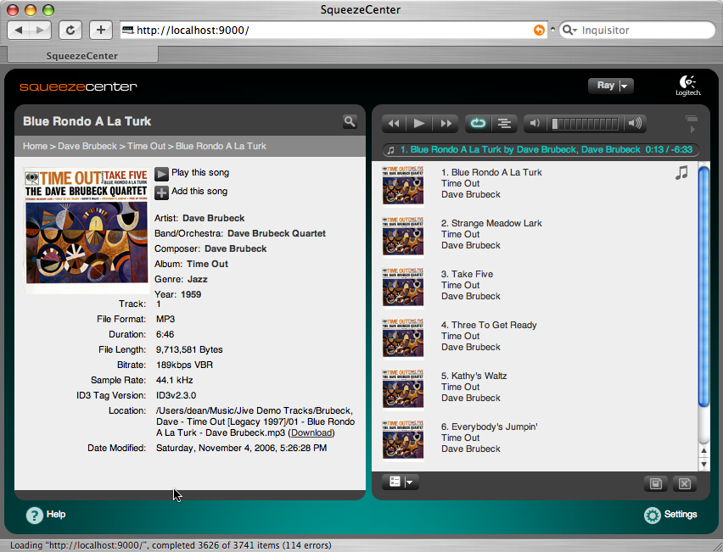Click the Add this song icon
This screenshot has height=552, width=723.
161,192
